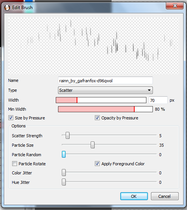Screen dimensions: 187x210
Task: Click the Min Width value 80 %
Action: click(x=160, y=109)
